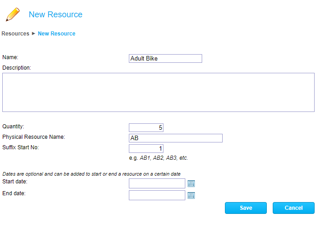This screenshot has height=228, width=326.
Task: Open the End date calendar picker
Action: coord(191,195)
